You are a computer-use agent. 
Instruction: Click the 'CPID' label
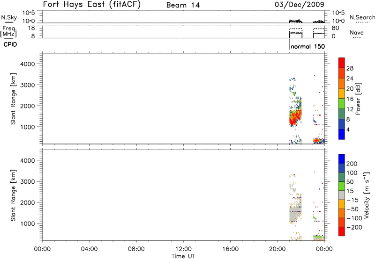tap(10, 44)
